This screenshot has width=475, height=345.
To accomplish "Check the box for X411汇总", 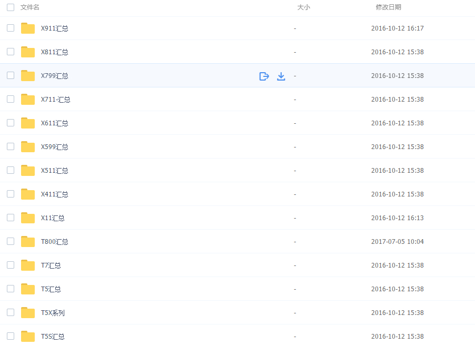I will (x=11, y=194).
